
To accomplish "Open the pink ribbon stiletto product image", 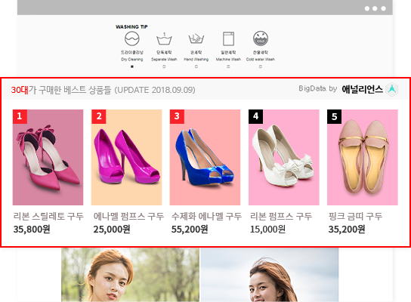I will [48, 157].
